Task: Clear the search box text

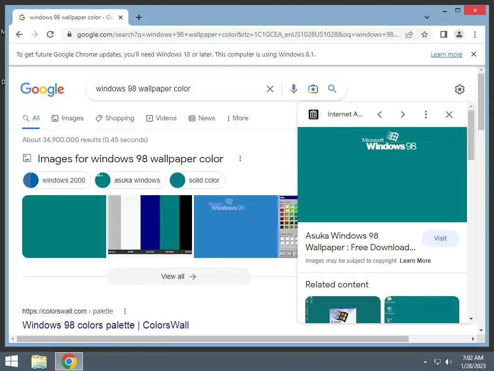Action: pyautogui.click(x=270, y=89)
